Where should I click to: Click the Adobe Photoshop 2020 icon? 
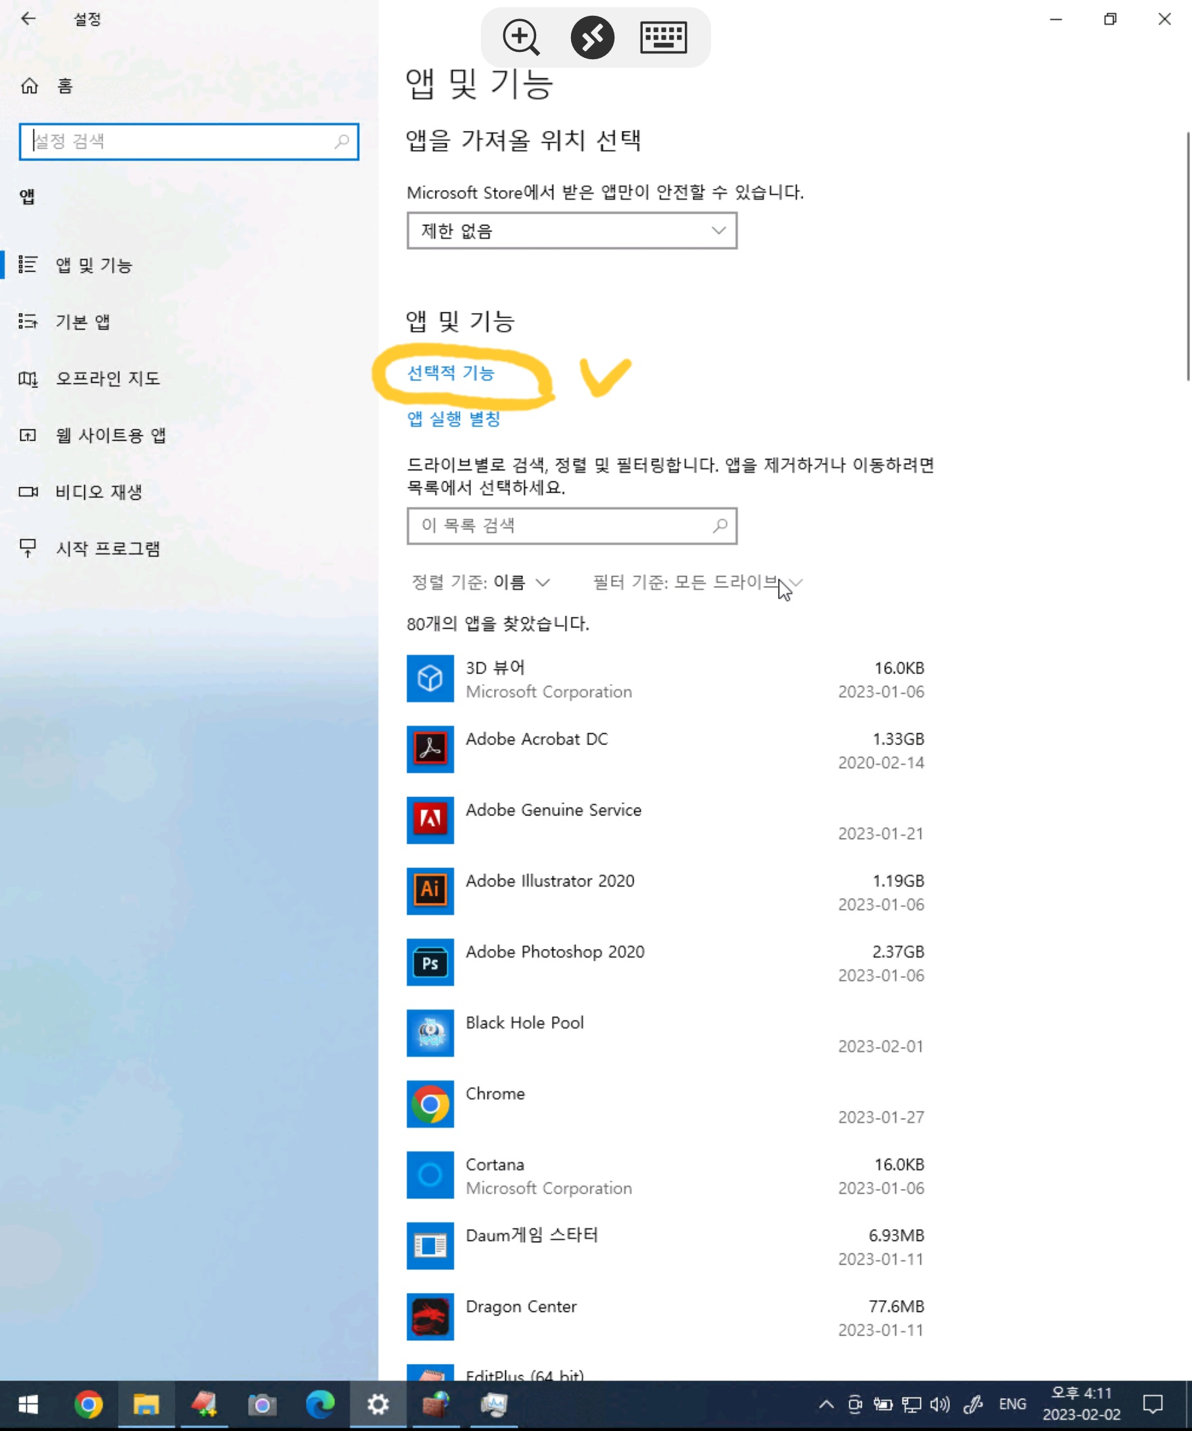(x=430, y=962)
